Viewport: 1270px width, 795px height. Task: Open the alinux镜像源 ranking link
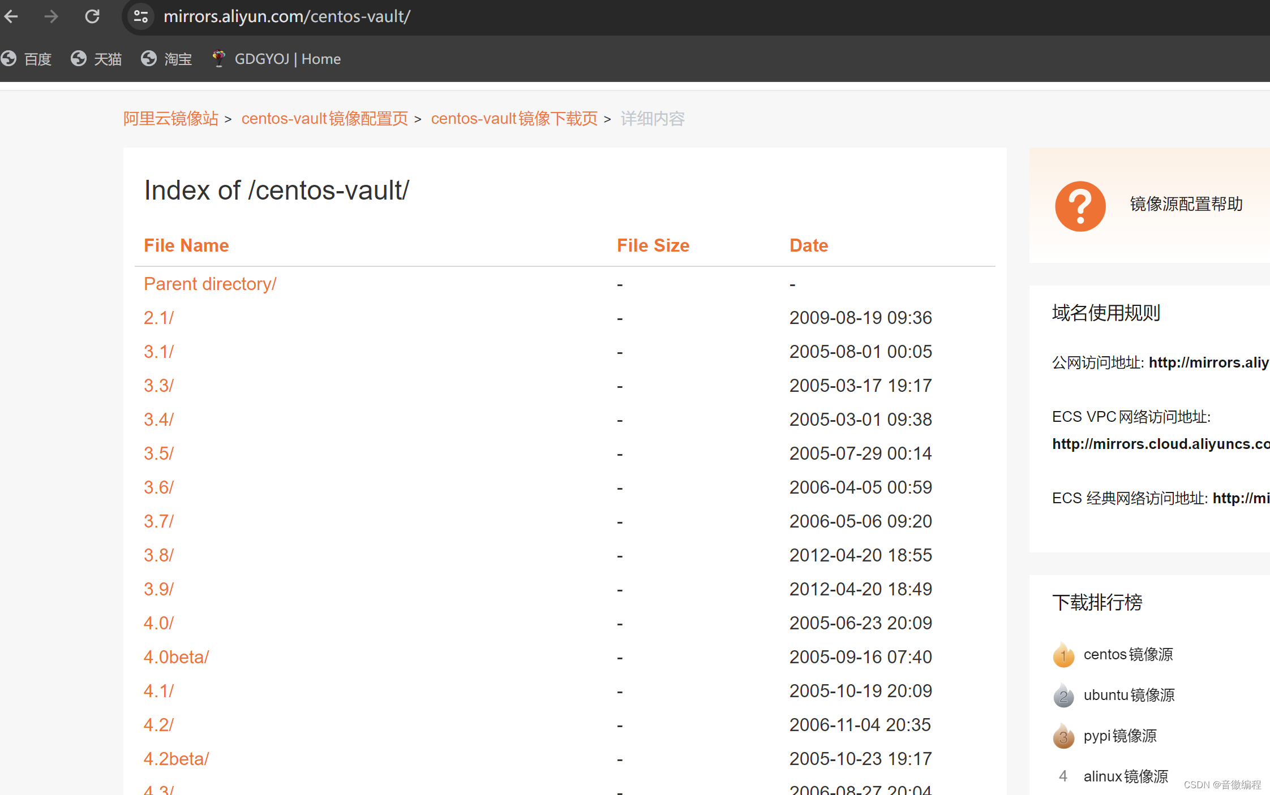tap(1126, 776)
